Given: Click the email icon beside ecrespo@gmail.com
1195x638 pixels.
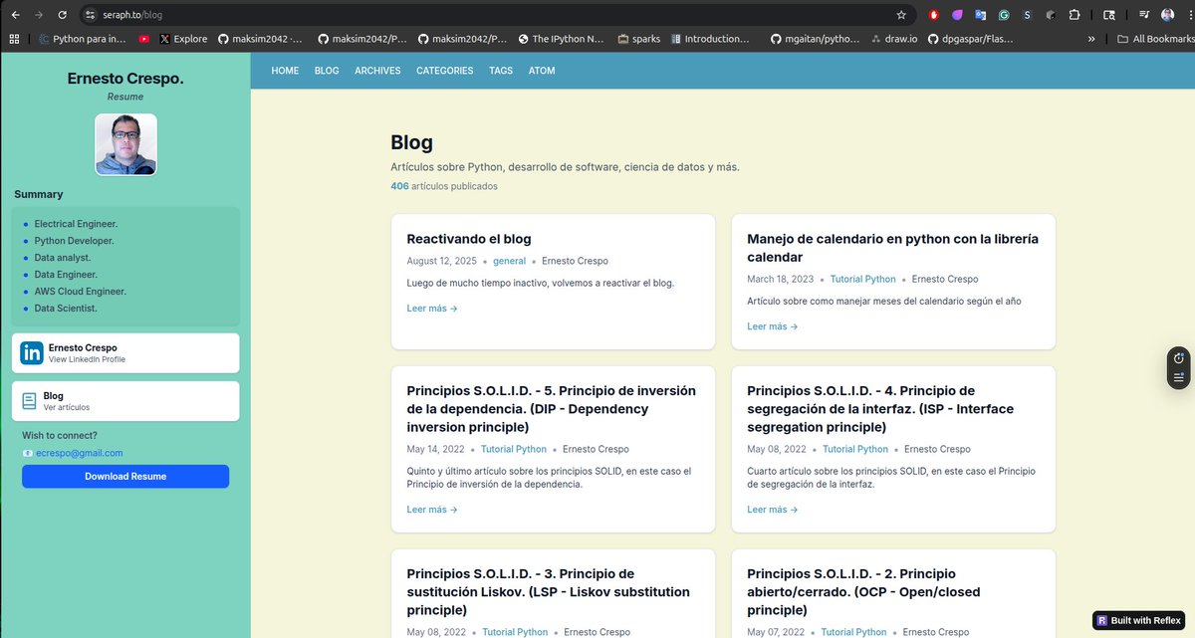Looking at the screenshot, I should point(28,453).
